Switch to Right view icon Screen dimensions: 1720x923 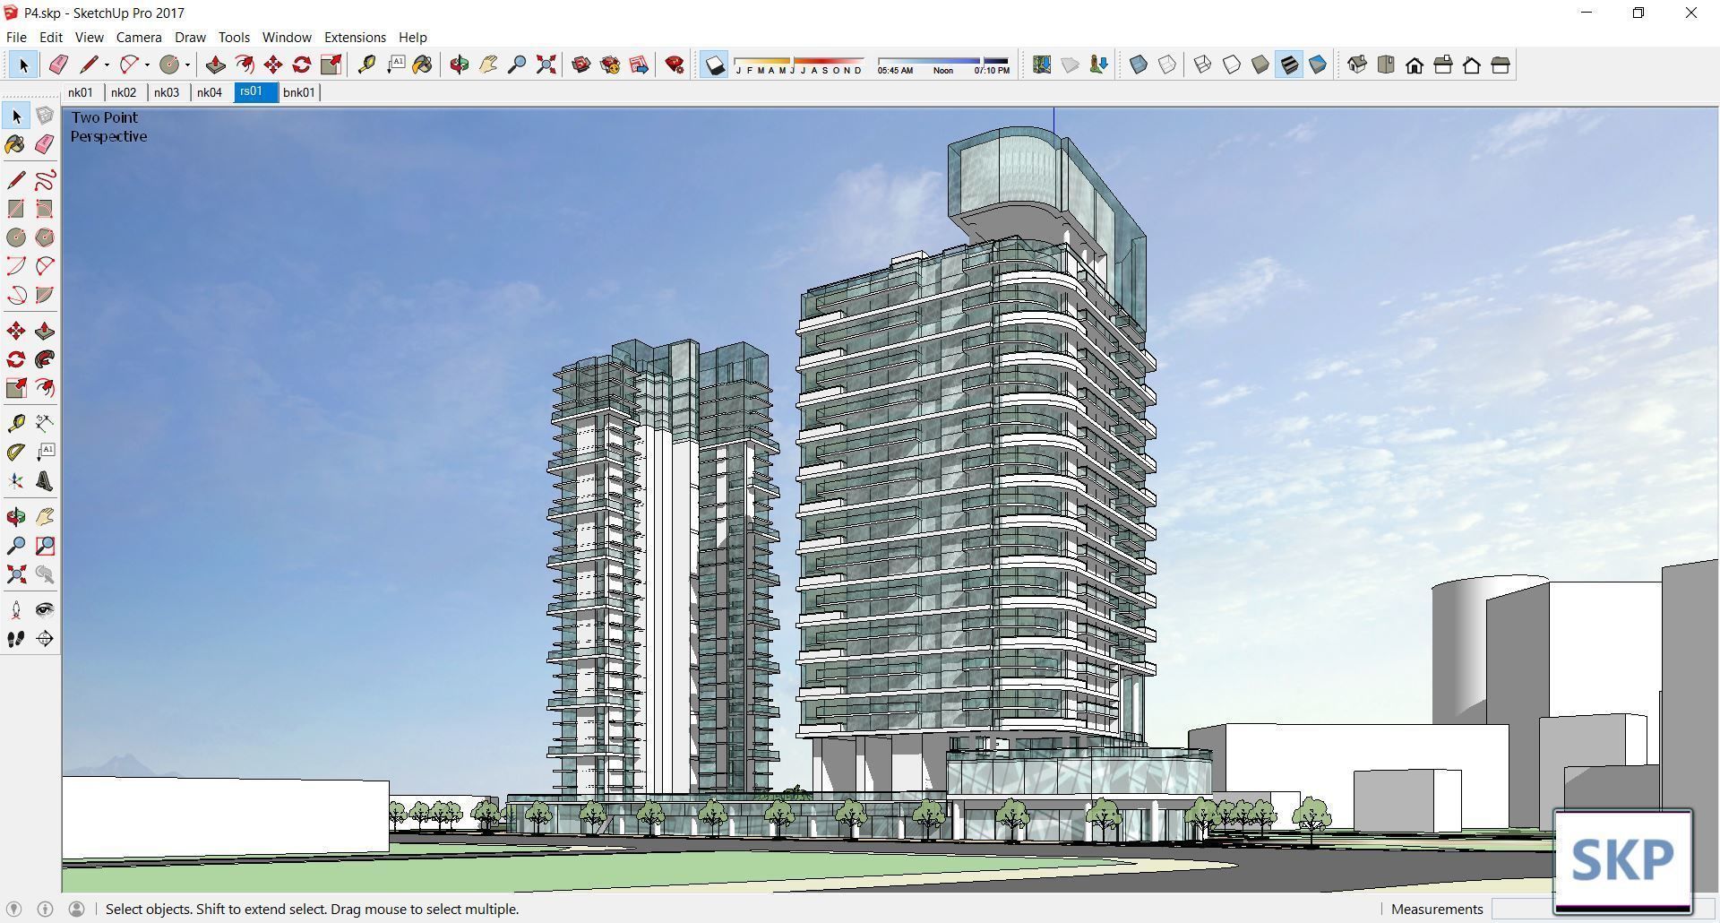coord(1443,65)
